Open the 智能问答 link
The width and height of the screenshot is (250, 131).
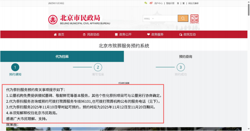pyautogui.click(x=170, y=3)
